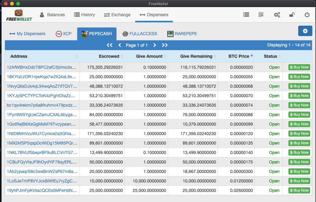Screen dimensions: 316x202
Task: Open the History tab
Action: tap(84, 15)
